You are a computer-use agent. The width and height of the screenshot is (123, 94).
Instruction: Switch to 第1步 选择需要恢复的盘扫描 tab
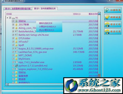click(18, 9)
